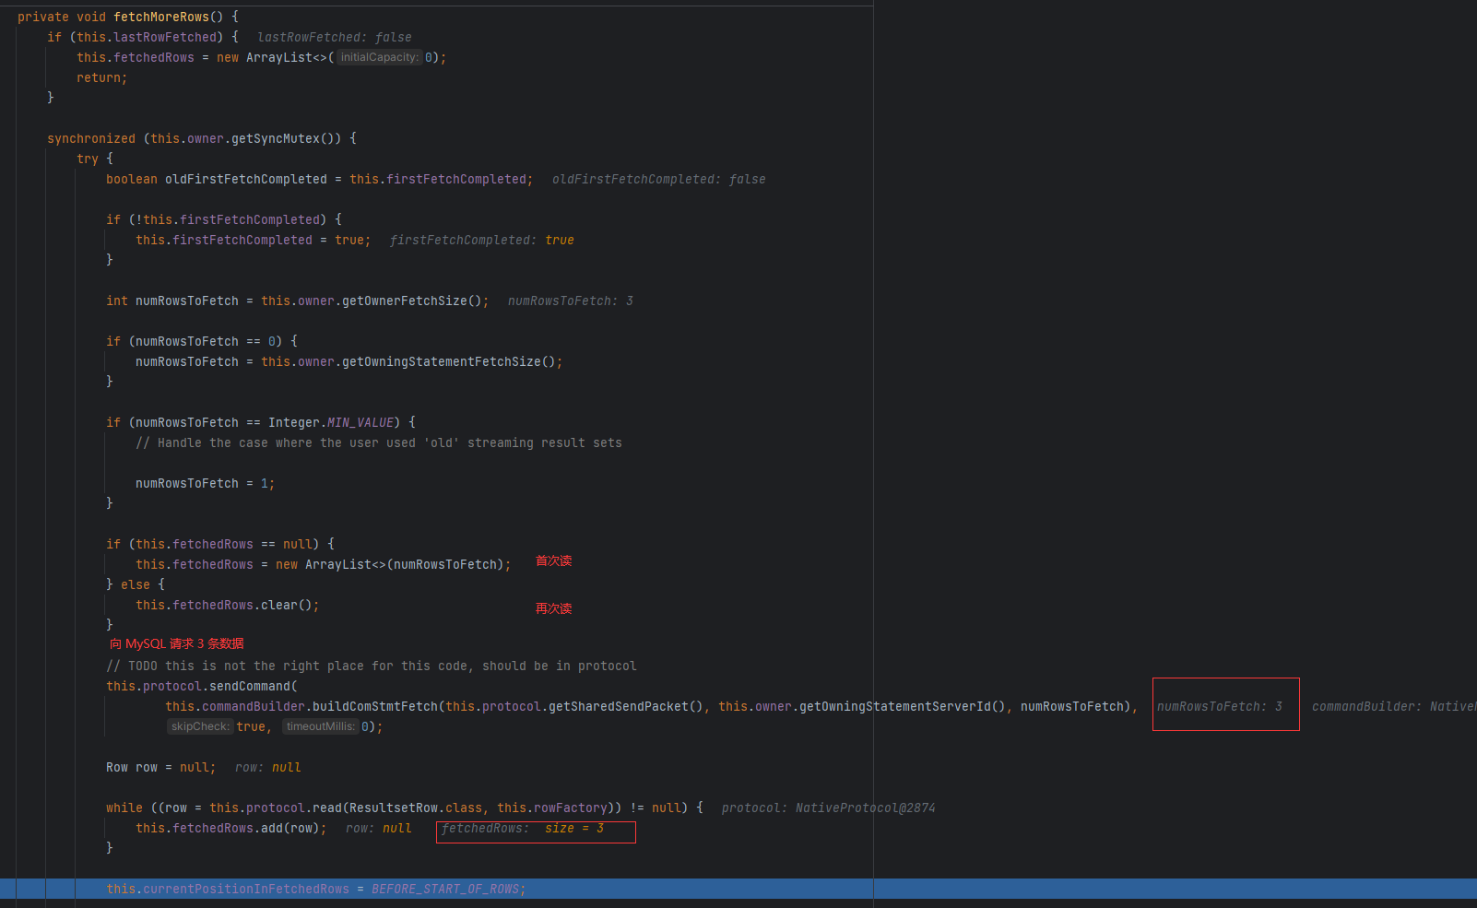Click currentPositionInFetchedRows on the highlighted line
The height and width of the screenshot is (908, 1477).
point(246,889)
